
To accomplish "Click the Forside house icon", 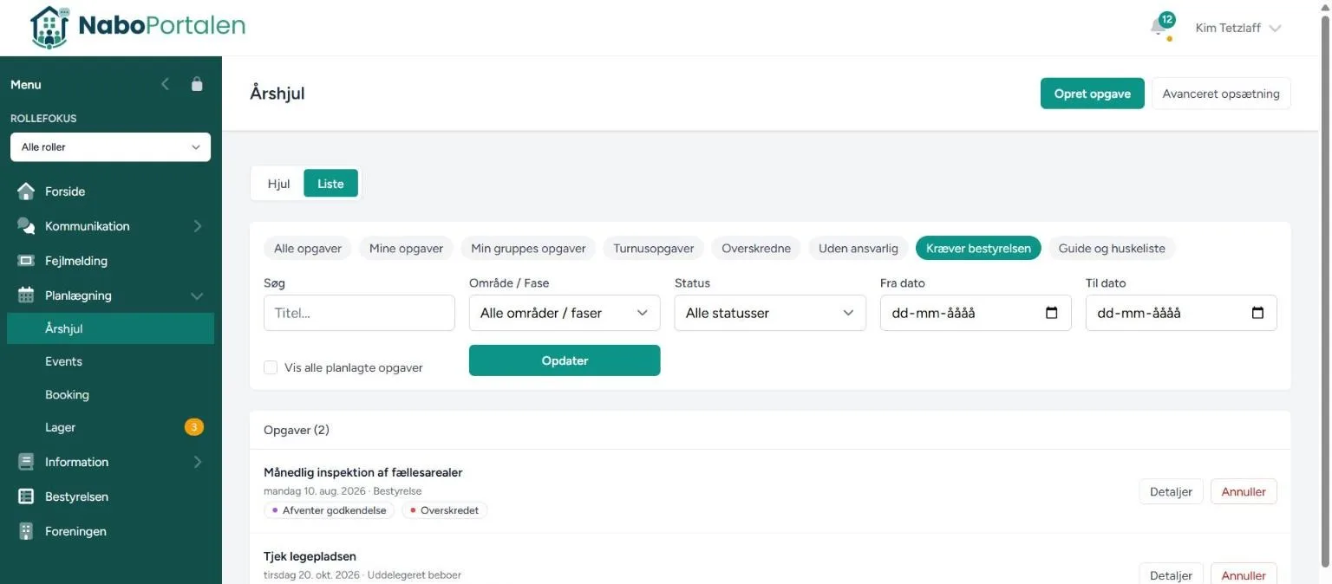I will (26, 191).
